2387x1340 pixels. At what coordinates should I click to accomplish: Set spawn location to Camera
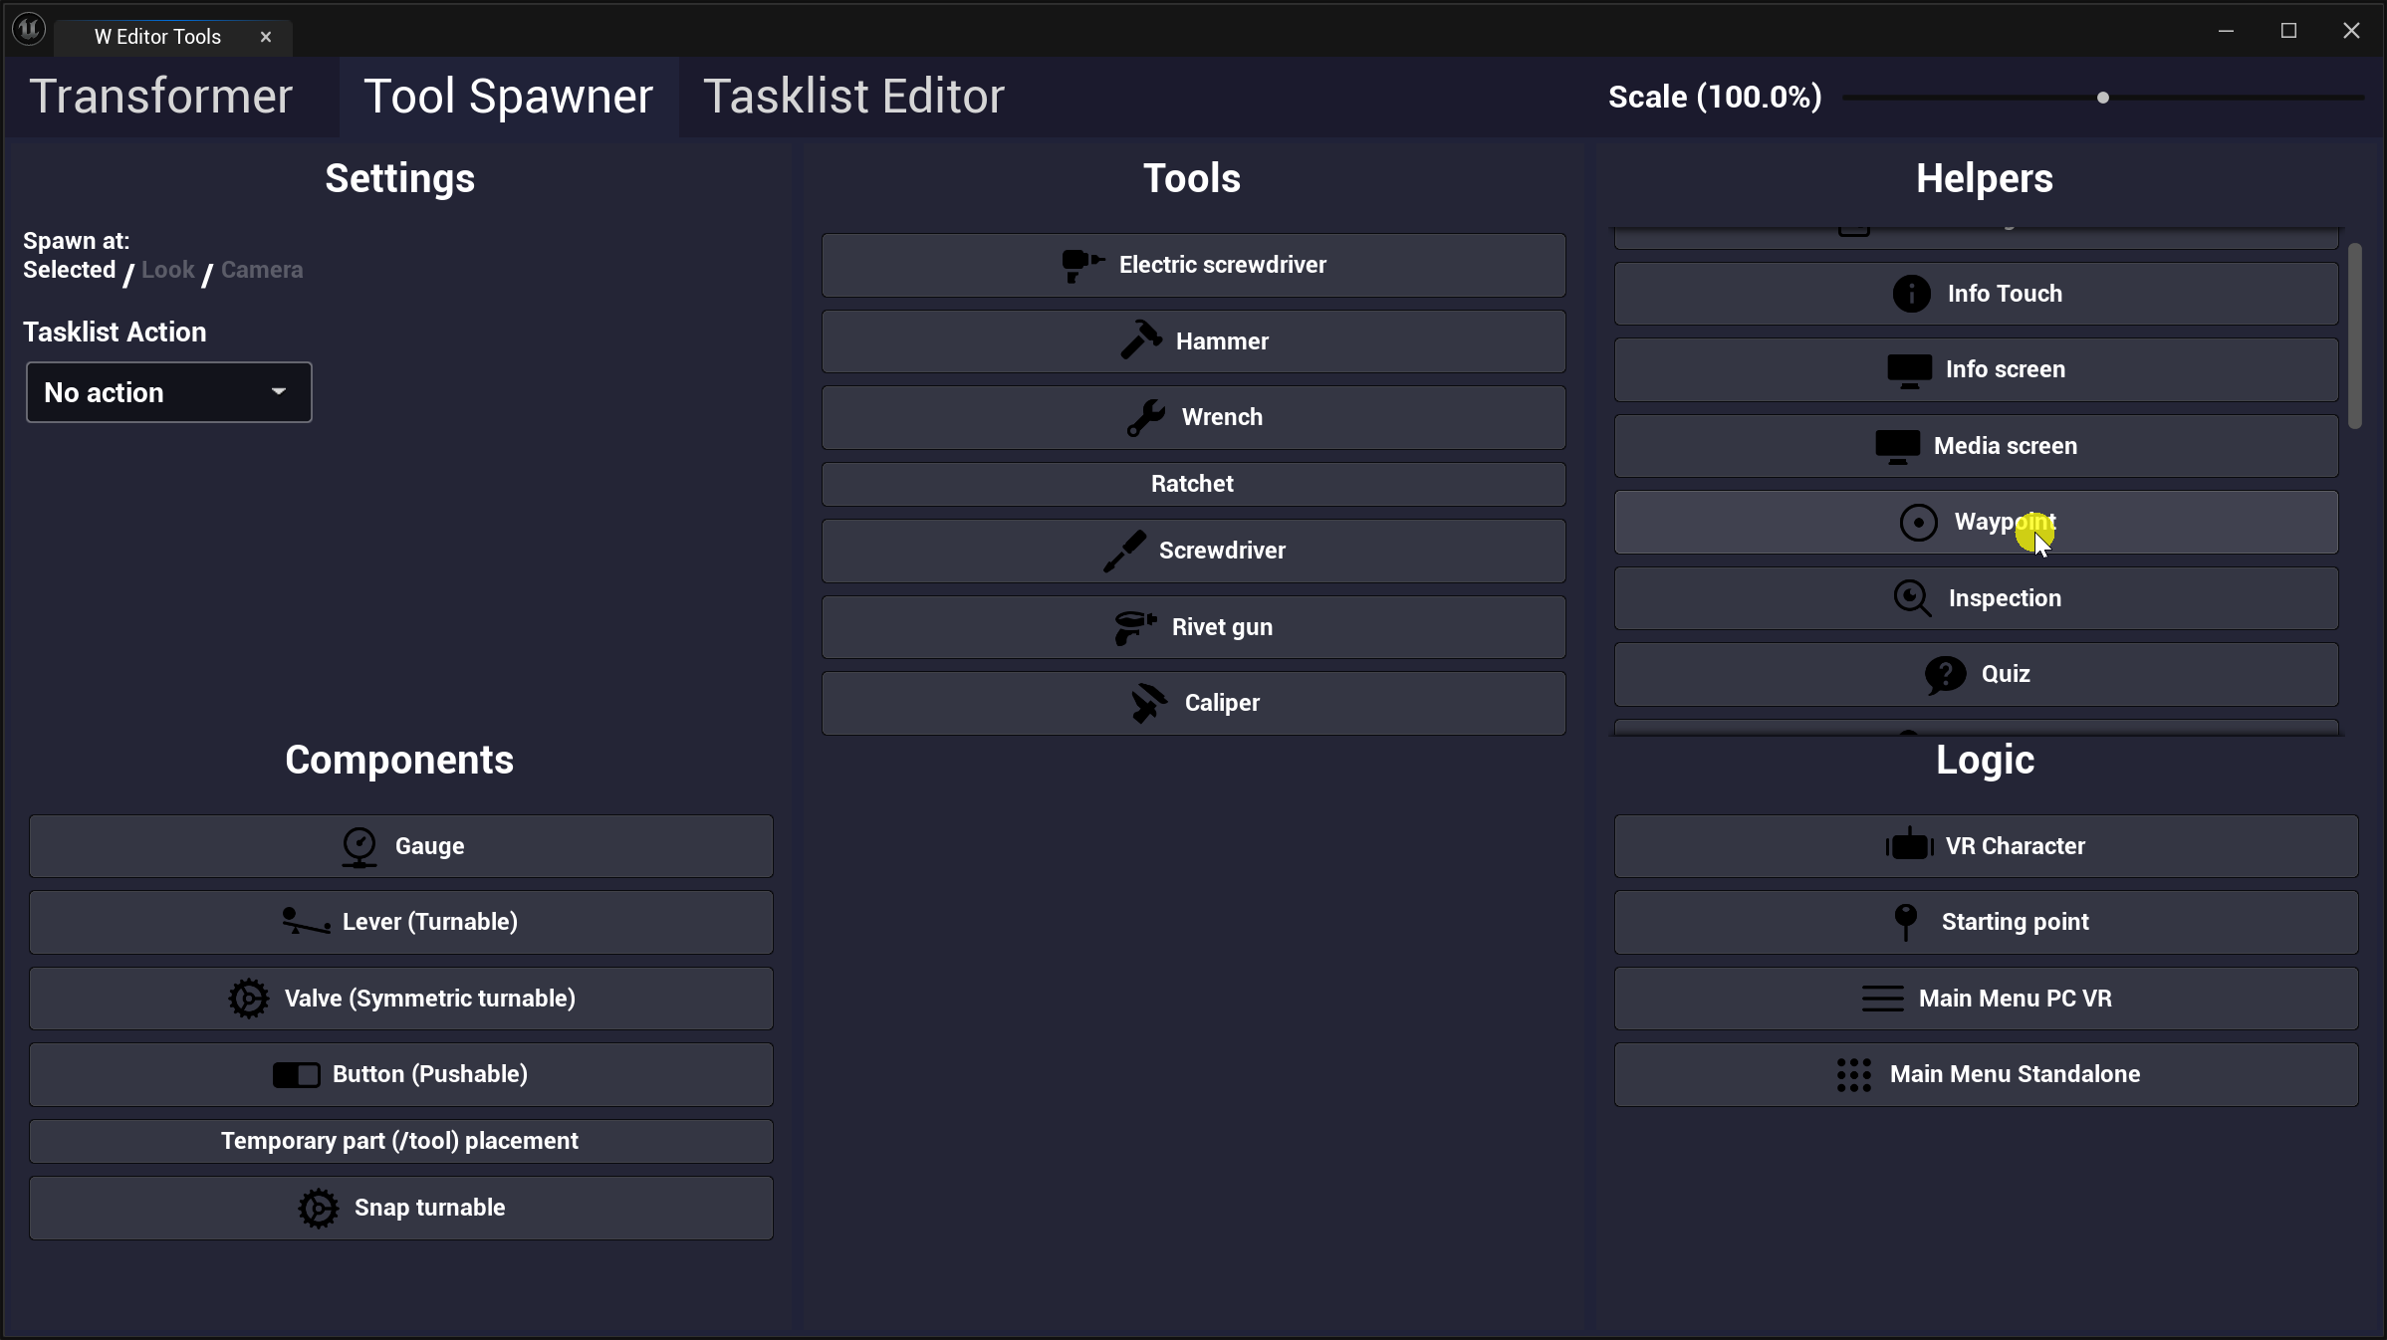coord(262,270)
